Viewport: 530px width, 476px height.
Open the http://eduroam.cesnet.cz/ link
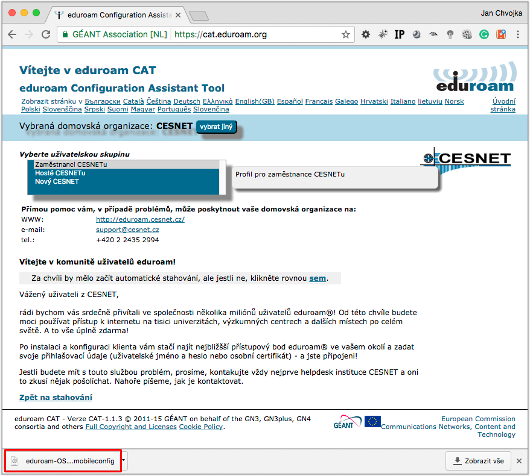(140, 219)
